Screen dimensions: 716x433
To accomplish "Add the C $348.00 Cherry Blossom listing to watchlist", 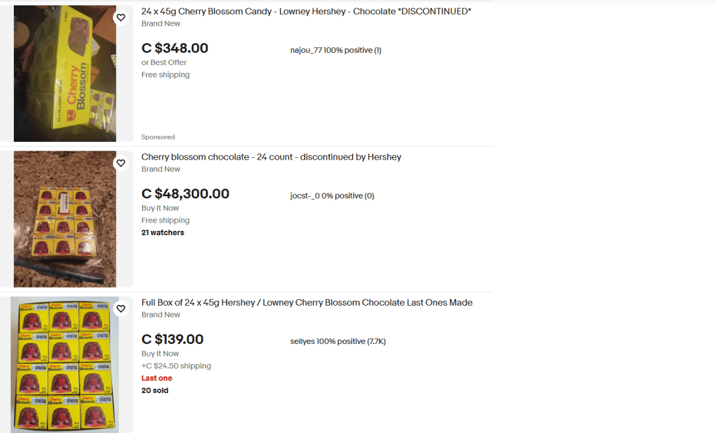I will point(121,18).
